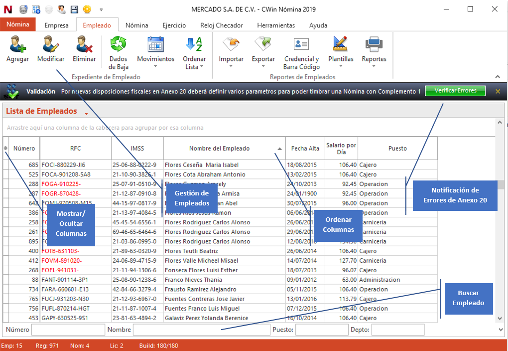This screenshot has width=508, height=351.
Task: Click the Nombre search field
Action: [202, 330]
